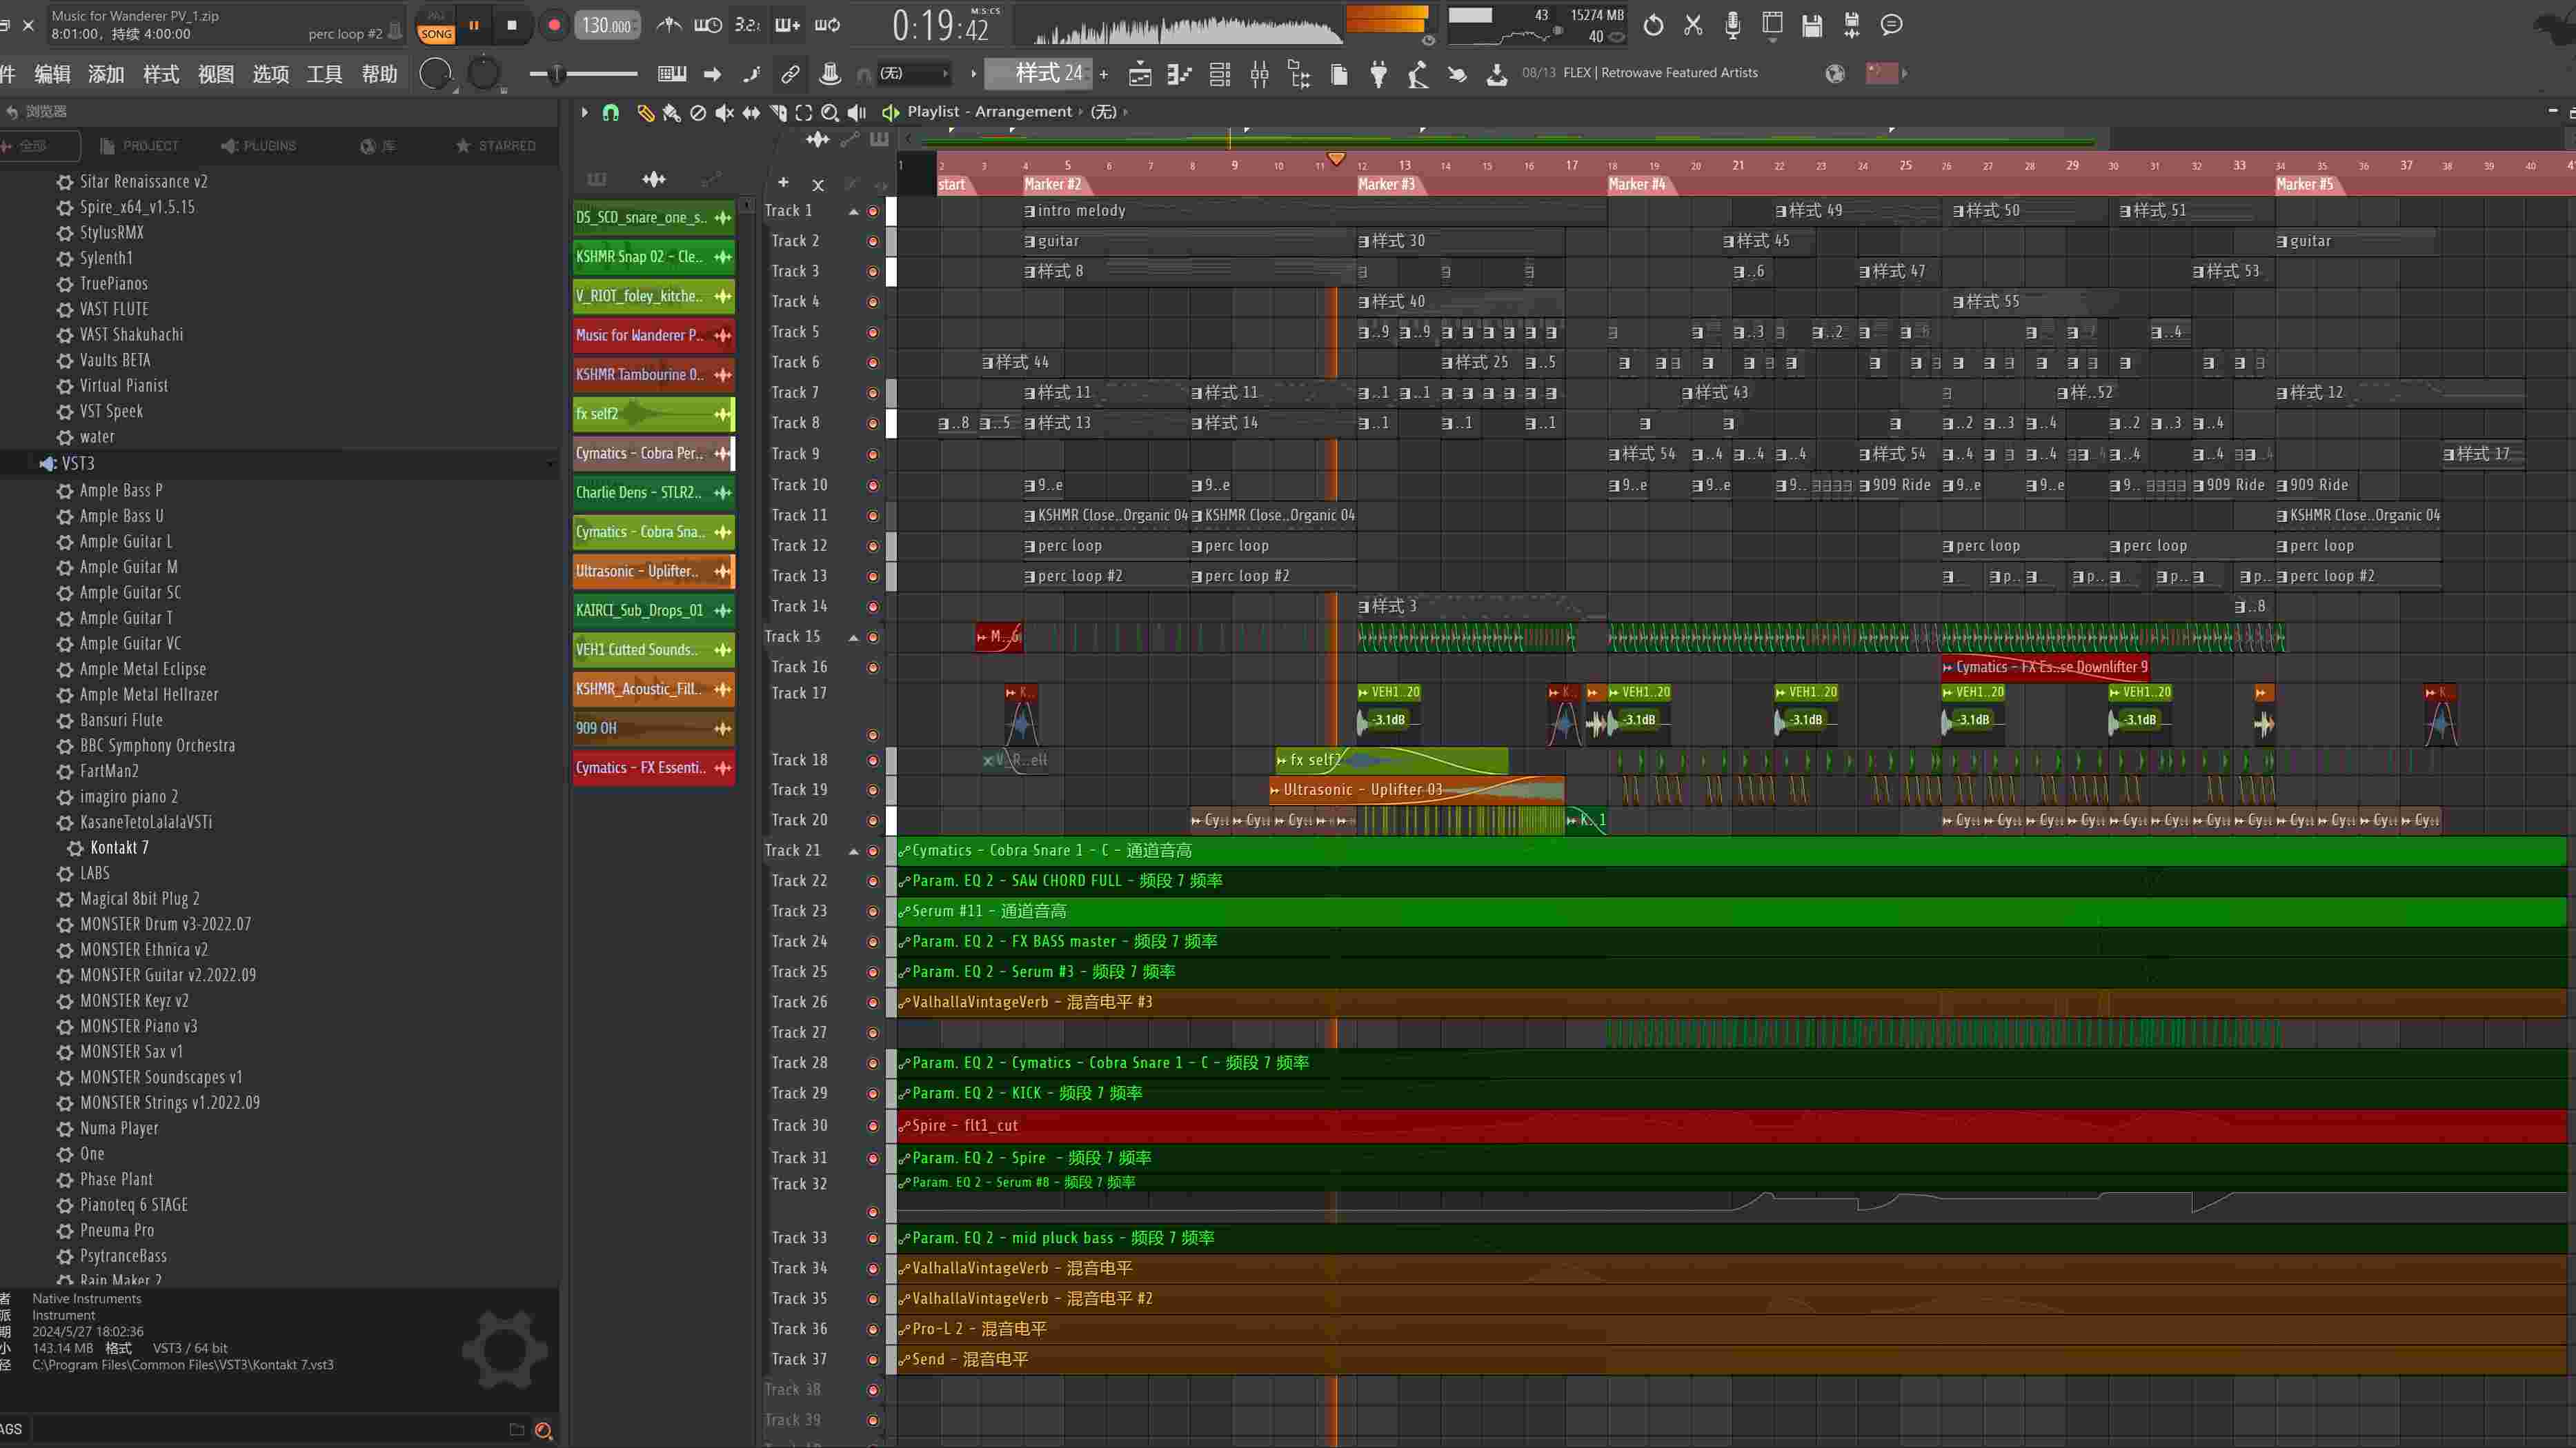The height and width of the screenshot is (1448, 2576).
Task: Click the record button in transport
Action: (553, 25)
